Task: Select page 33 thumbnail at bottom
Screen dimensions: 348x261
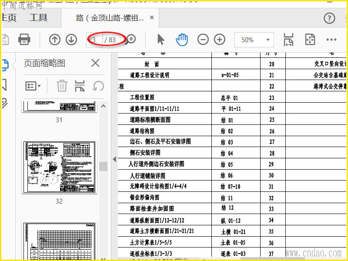Action: 59,241
